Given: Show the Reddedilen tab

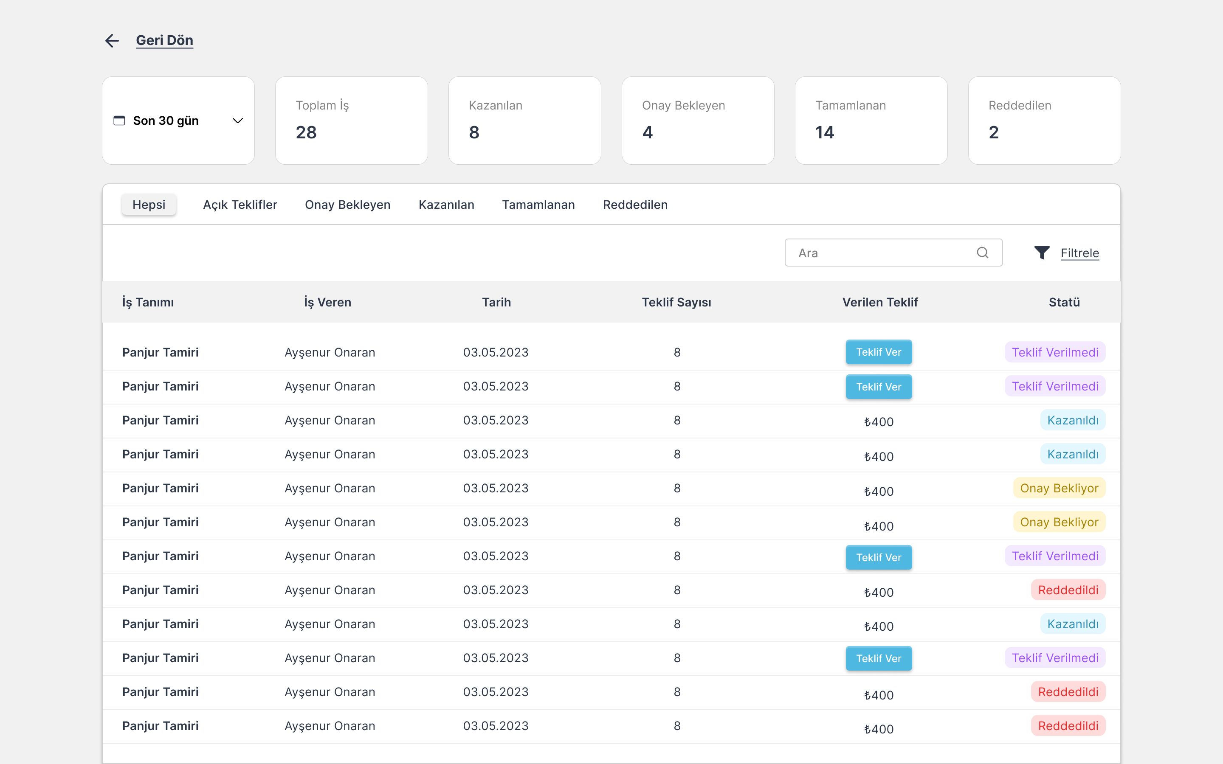Looking at the screenshot, I should point(635,205).
